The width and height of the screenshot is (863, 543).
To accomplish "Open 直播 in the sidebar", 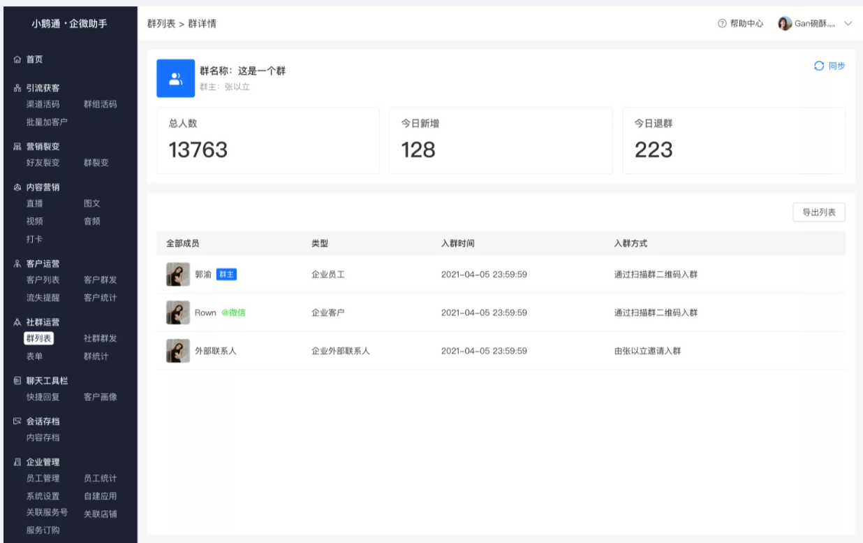I will [x=35, y=203].
